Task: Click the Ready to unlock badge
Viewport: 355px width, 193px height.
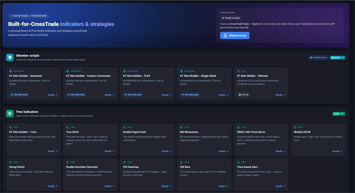Action: pos(231,18)
